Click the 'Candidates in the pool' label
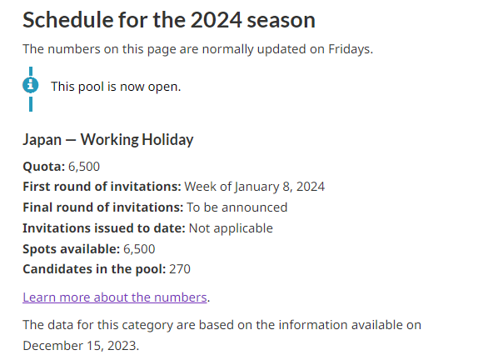Image resolution: width=483 pixels, height=360 pixels. 94,269
